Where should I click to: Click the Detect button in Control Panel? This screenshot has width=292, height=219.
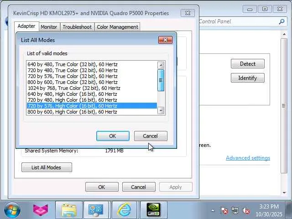click(x=247, y=64)
